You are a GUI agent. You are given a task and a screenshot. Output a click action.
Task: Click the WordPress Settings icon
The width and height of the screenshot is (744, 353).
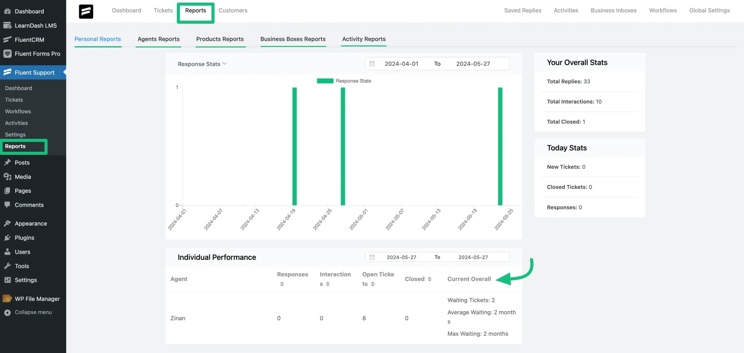pyautogui.click(x=8, y=280)
